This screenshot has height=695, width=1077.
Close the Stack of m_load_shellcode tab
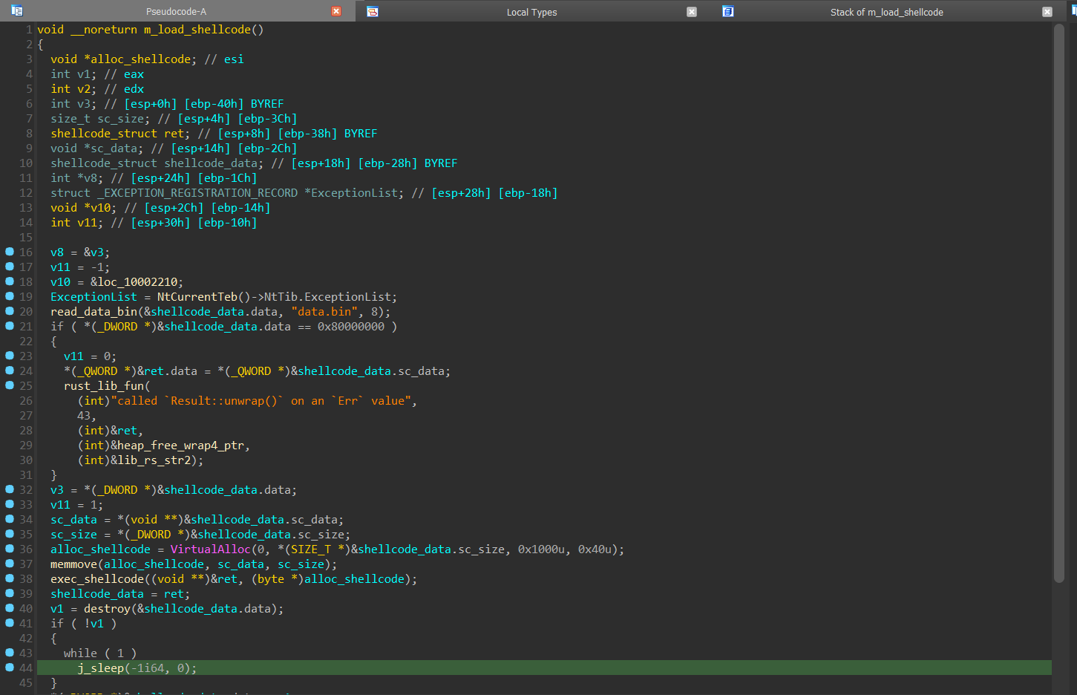(1047, 12)
